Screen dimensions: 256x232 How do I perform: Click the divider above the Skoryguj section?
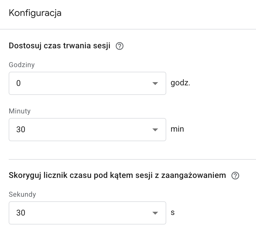pos(132,159)
